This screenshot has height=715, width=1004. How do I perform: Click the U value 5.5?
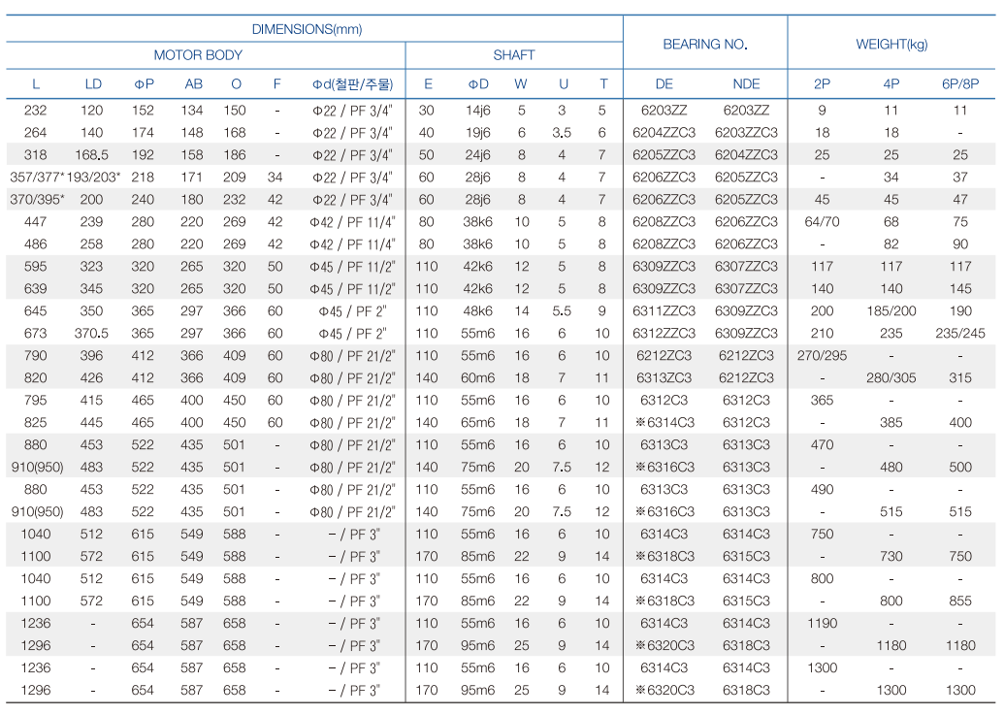[x=562, y=311]
